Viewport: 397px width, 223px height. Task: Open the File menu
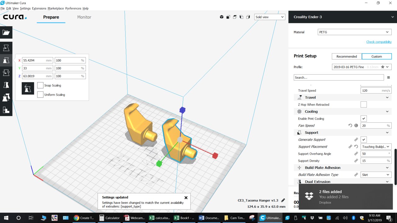click(2, 8)
